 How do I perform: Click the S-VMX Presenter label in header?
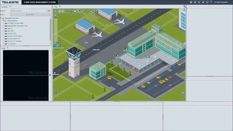(221, 2)
